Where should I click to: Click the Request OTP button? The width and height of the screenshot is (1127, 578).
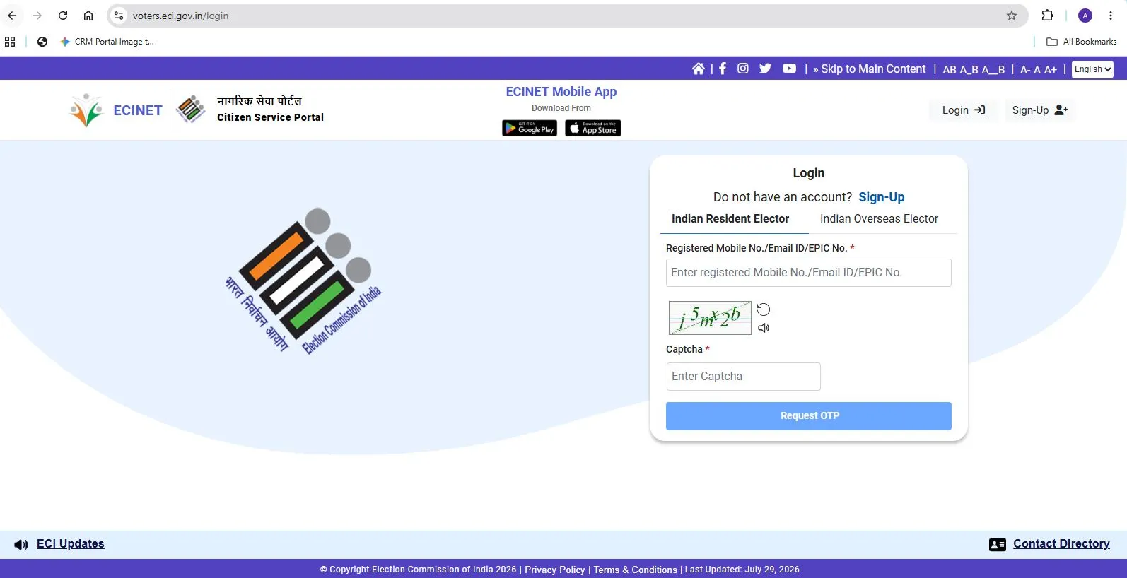(x=809, y=416)
